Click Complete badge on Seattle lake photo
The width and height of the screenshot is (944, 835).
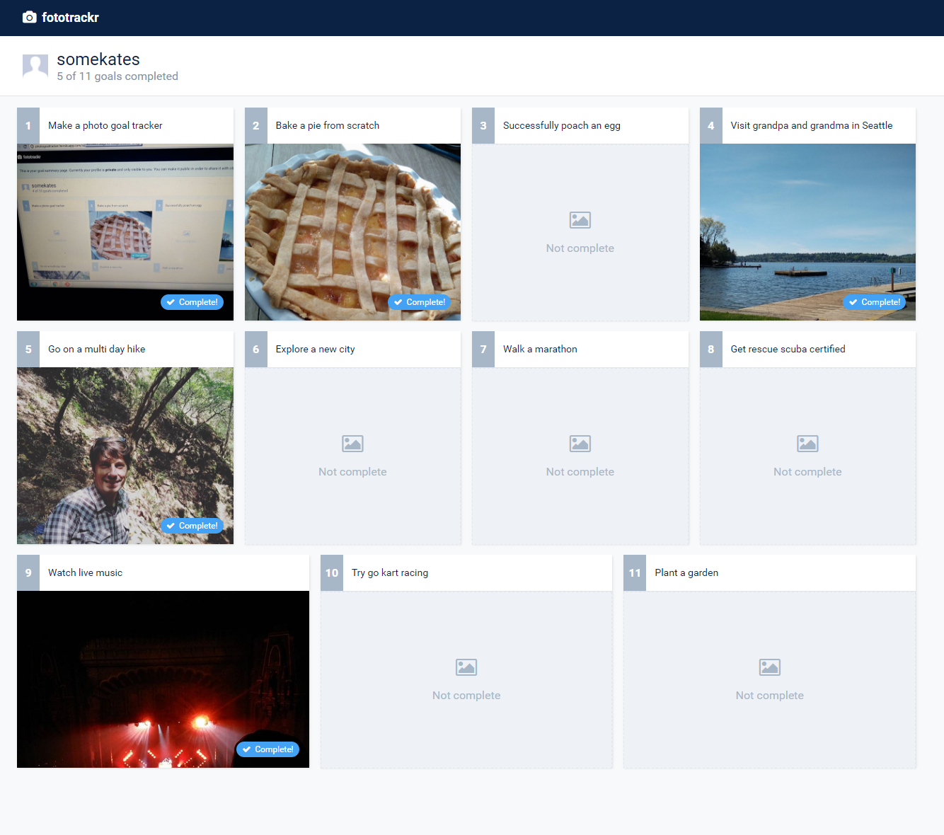[875, 302]
